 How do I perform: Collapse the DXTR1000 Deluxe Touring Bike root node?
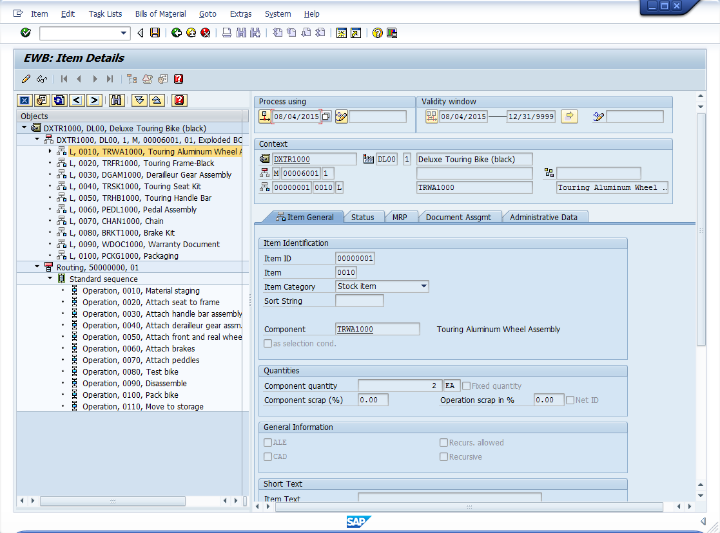(24, 128)
